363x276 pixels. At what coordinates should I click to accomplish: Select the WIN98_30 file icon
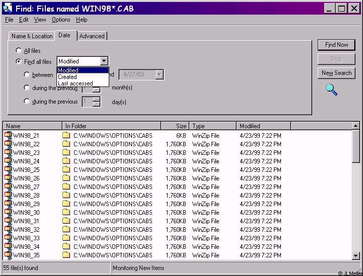click(x=8, y=212)
